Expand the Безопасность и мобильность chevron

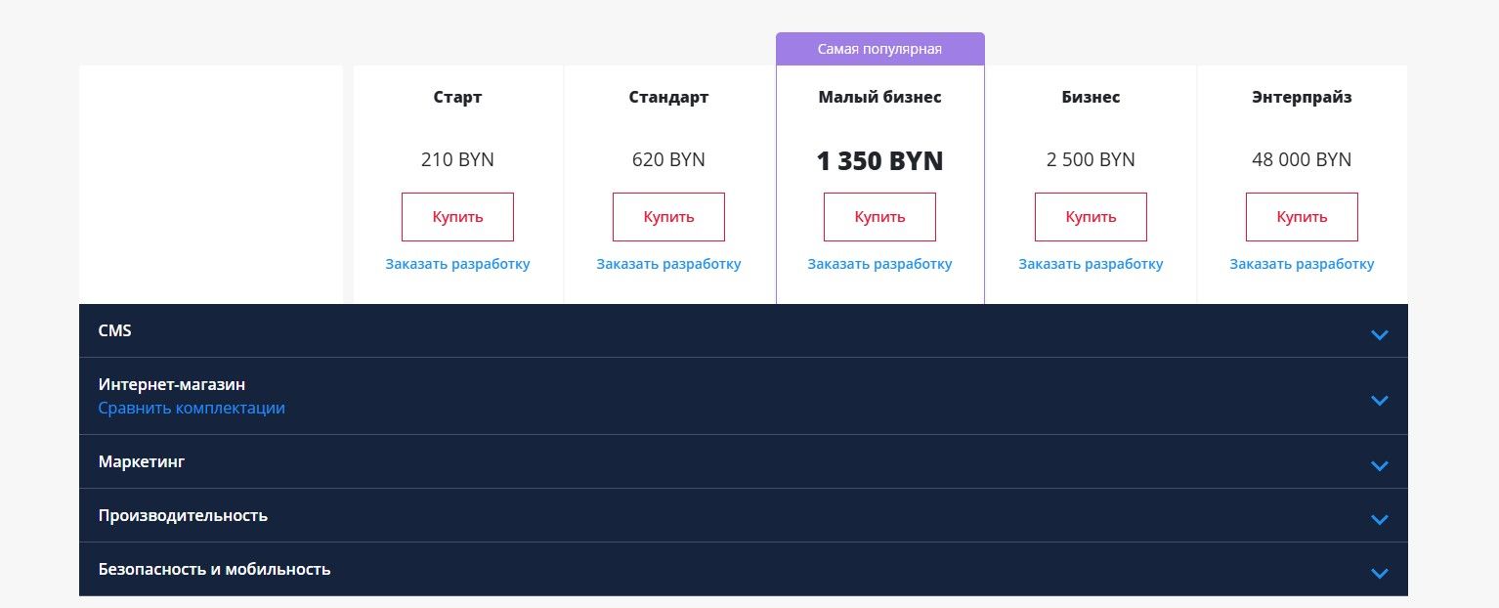(x=1379, y=573)
